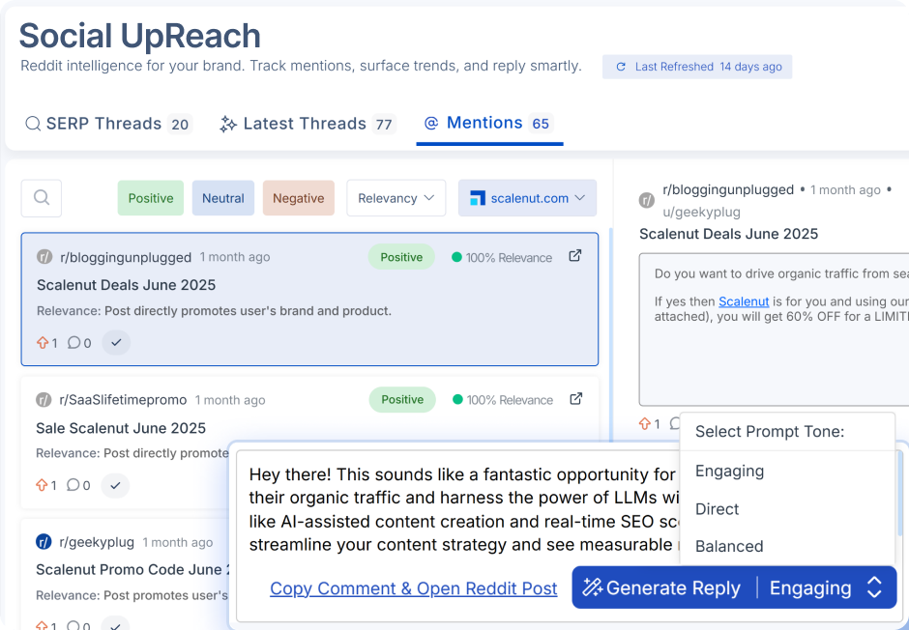
Task: Click the Last Refreshed 14 days ago button
Action: click(697, 67)
